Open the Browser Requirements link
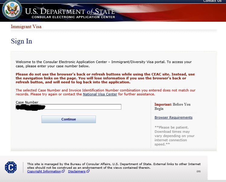Screen dimensions: 226x182 pos(173,117)
